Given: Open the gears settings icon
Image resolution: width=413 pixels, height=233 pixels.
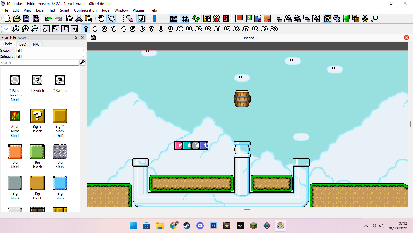Looking at the screenshot, I should pyautogui.click(x=337, y=19).
